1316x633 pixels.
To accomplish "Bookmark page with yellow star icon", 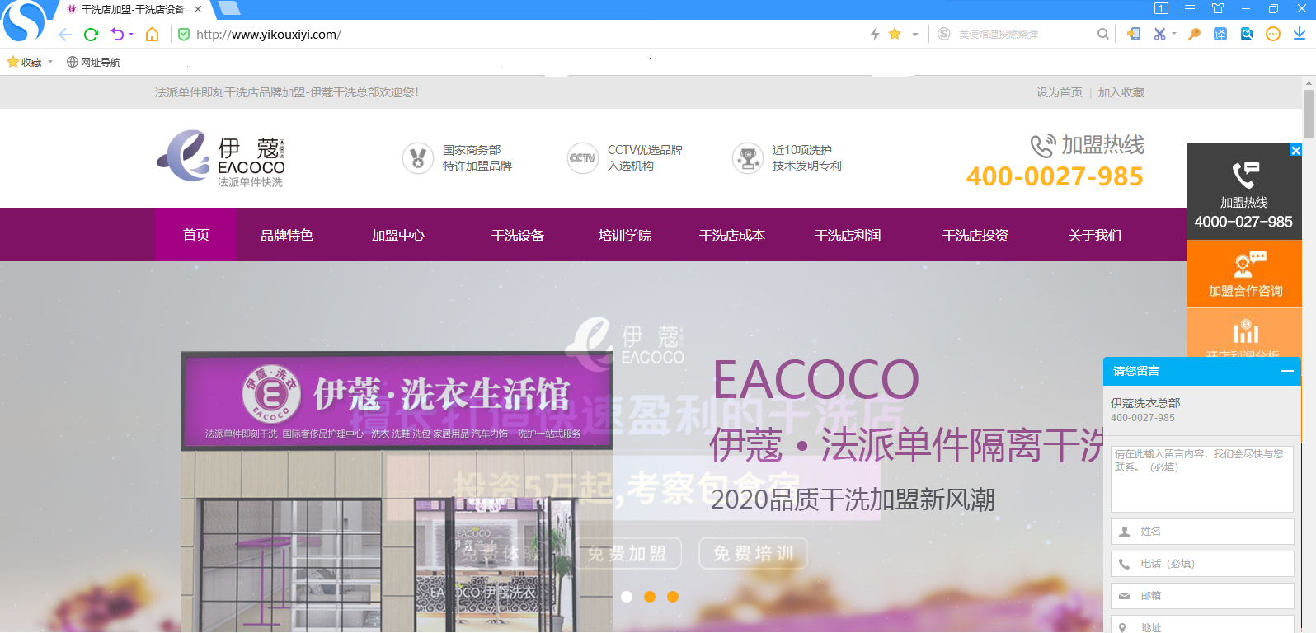I will tap(895, 34).
